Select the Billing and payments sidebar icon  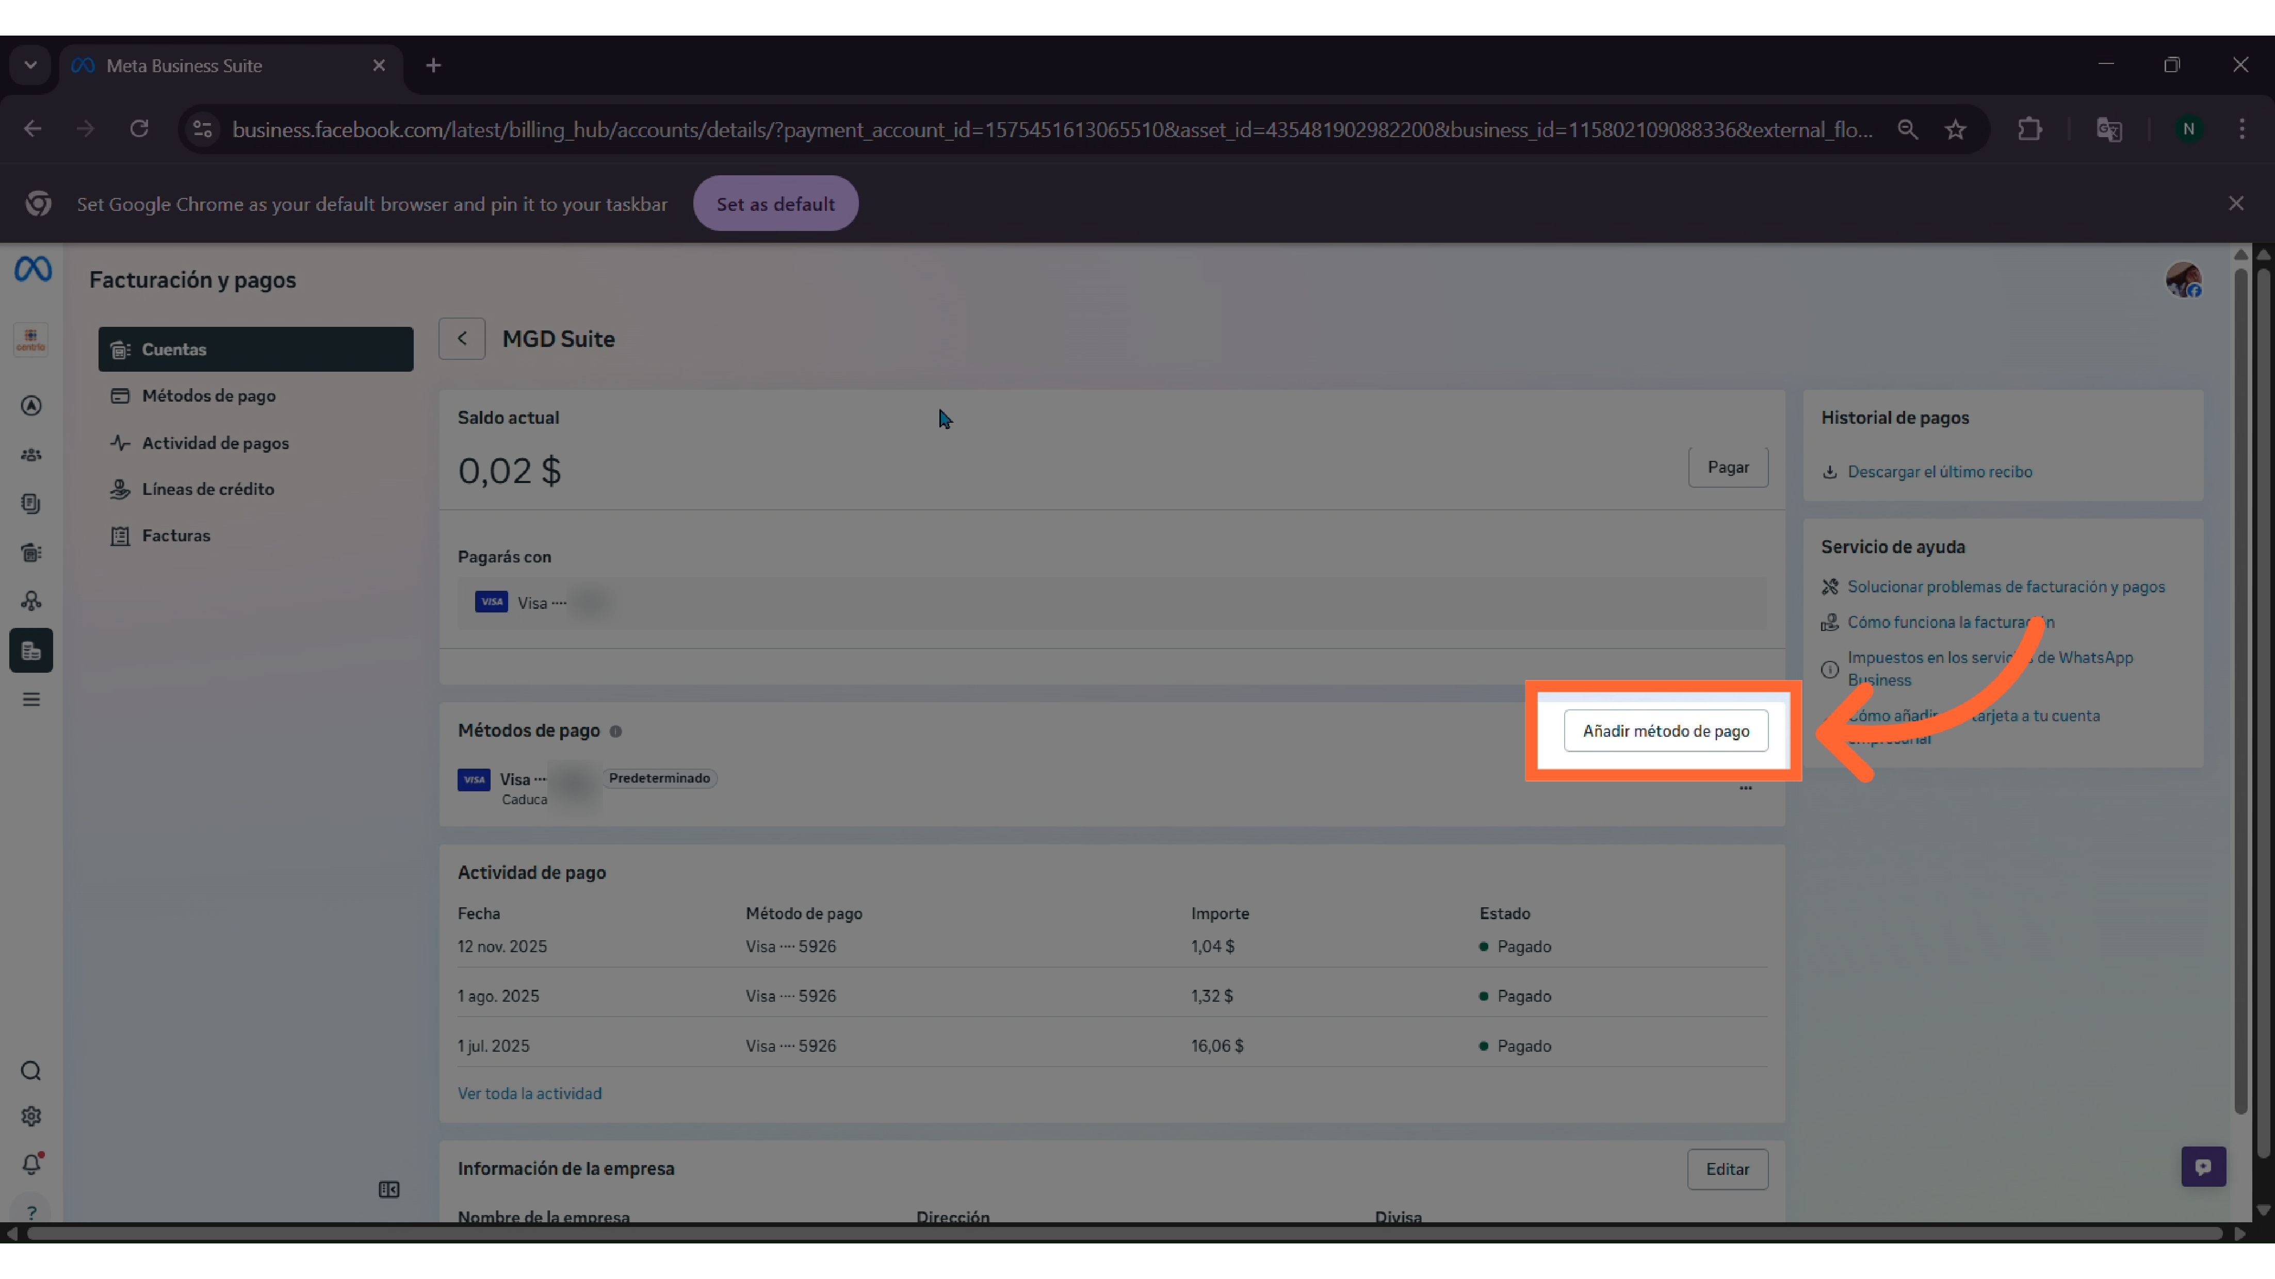(x=31, y=651)
